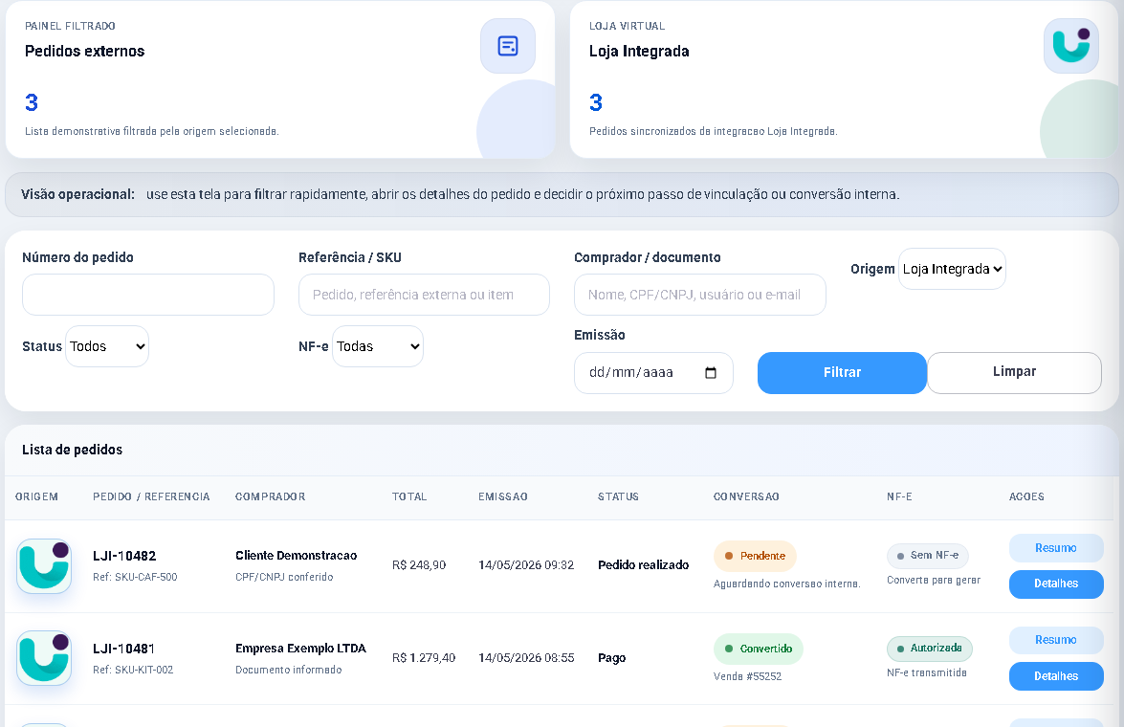
Task: Click the NF-E column header
Action: [899, 496]
